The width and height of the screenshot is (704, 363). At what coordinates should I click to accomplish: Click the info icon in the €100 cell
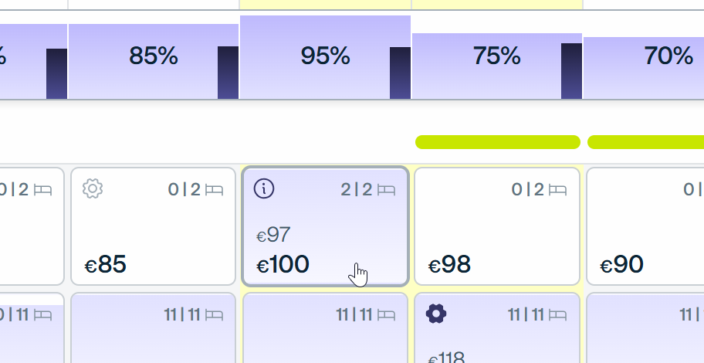tap(264, 188)
